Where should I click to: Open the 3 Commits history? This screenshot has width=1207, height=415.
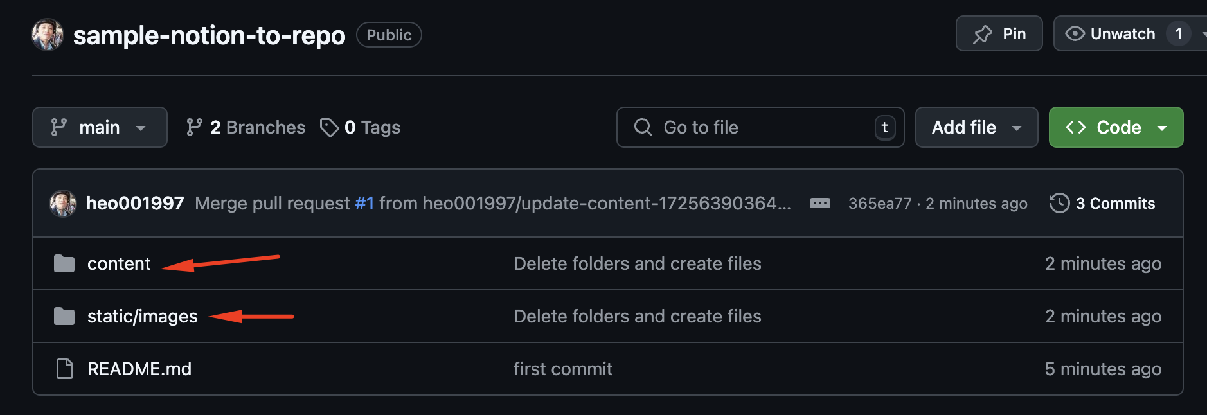click(x=1114, y=203)
